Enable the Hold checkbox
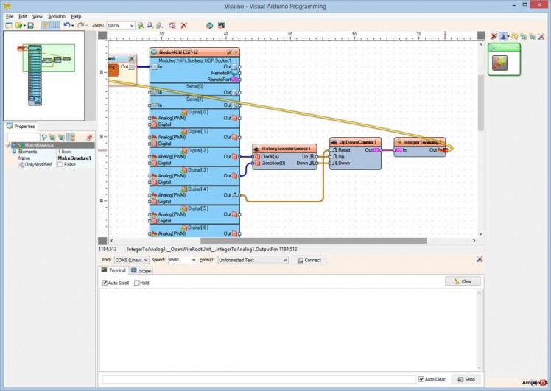 (137, 283)
